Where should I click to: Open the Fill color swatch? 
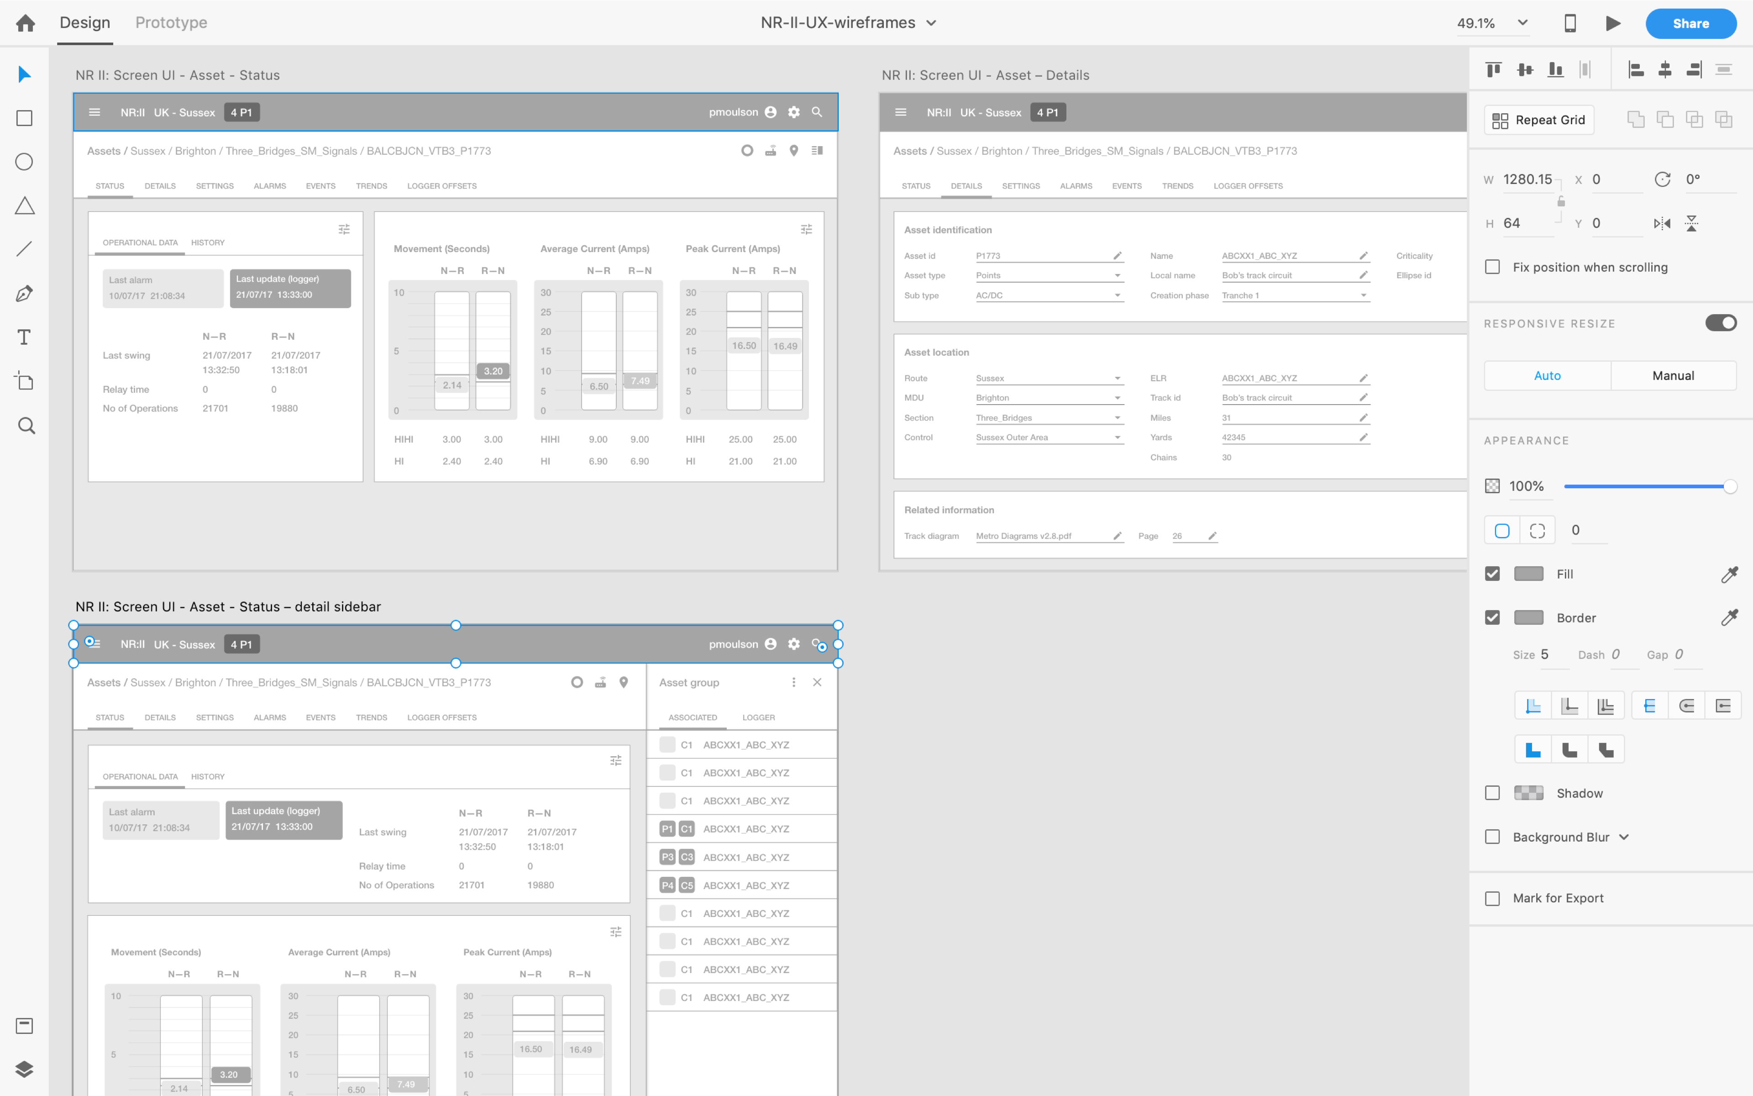(x=1528, y=574)
